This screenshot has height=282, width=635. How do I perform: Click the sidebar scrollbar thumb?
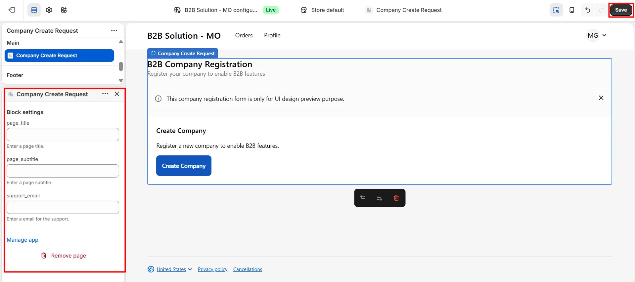click(121, 66)
